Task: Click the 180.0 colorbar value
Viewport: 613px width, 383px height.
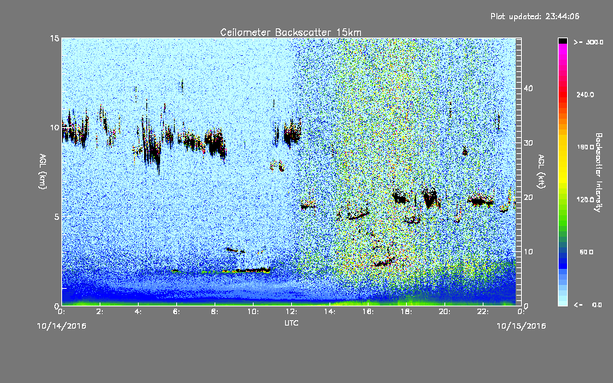Action: pos(585,147)
